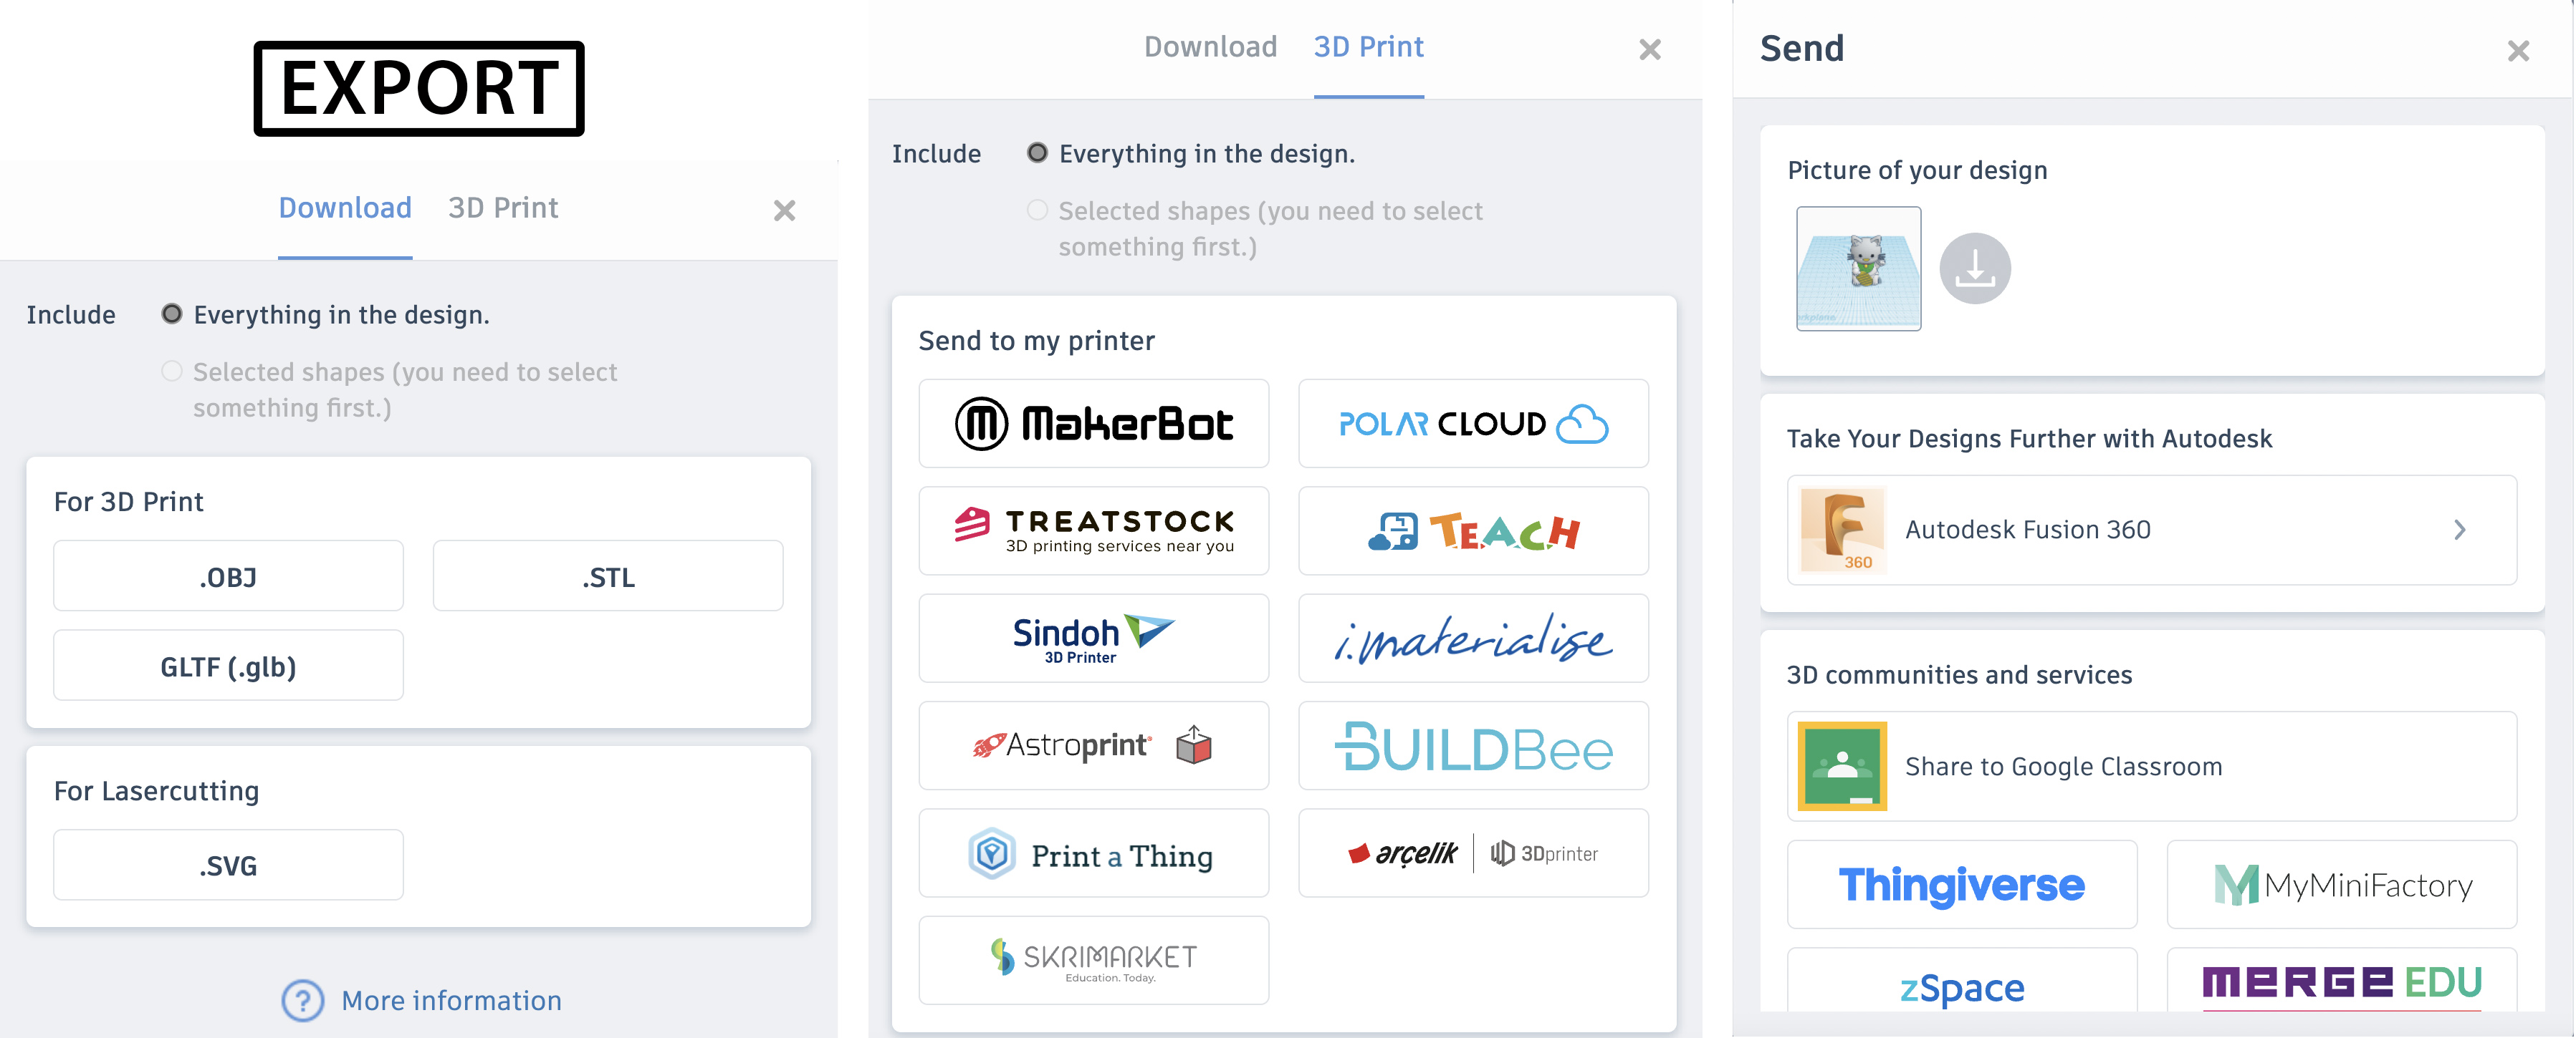Select Everything in the design in Download panel
This screenshot has height=1038, width=2576.
coord(172,314)
